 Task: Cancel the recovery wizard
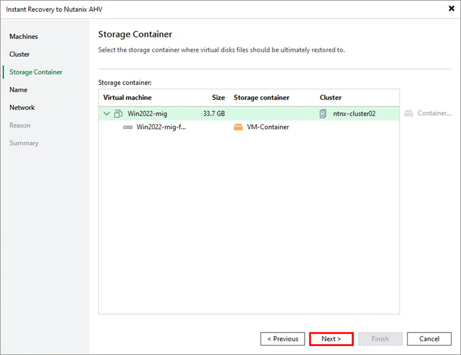(x=429, y=339)
